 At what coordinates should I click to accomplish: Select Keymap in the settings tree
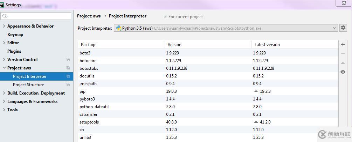pos(15,35)
